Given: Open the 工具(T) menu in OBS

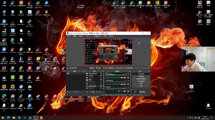Looking at the screenshot, I should pos(105,36).
